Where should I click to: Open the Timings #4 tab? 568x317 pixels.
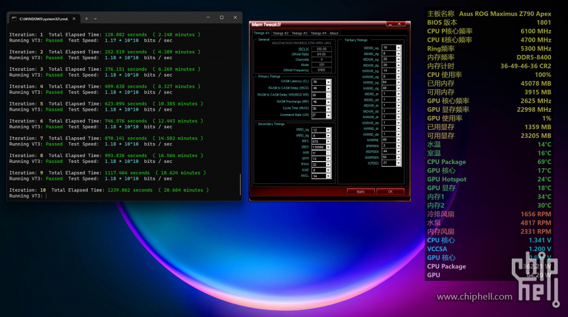pos(318,33)
